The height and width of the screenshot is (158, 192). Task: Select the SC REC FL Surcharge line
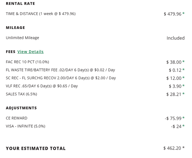(x=61, y=78)
